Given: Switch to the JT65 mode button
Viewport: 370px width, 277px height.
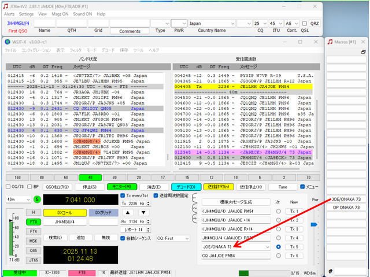Looking at the screenshot, I should [x=33, y=260].
